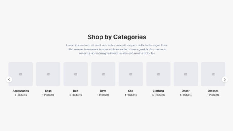Open the Boys category link
Viewport: 233px width, 131px height.
[103, 91]
